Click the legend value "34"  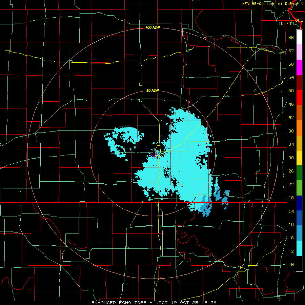[291, 144]
